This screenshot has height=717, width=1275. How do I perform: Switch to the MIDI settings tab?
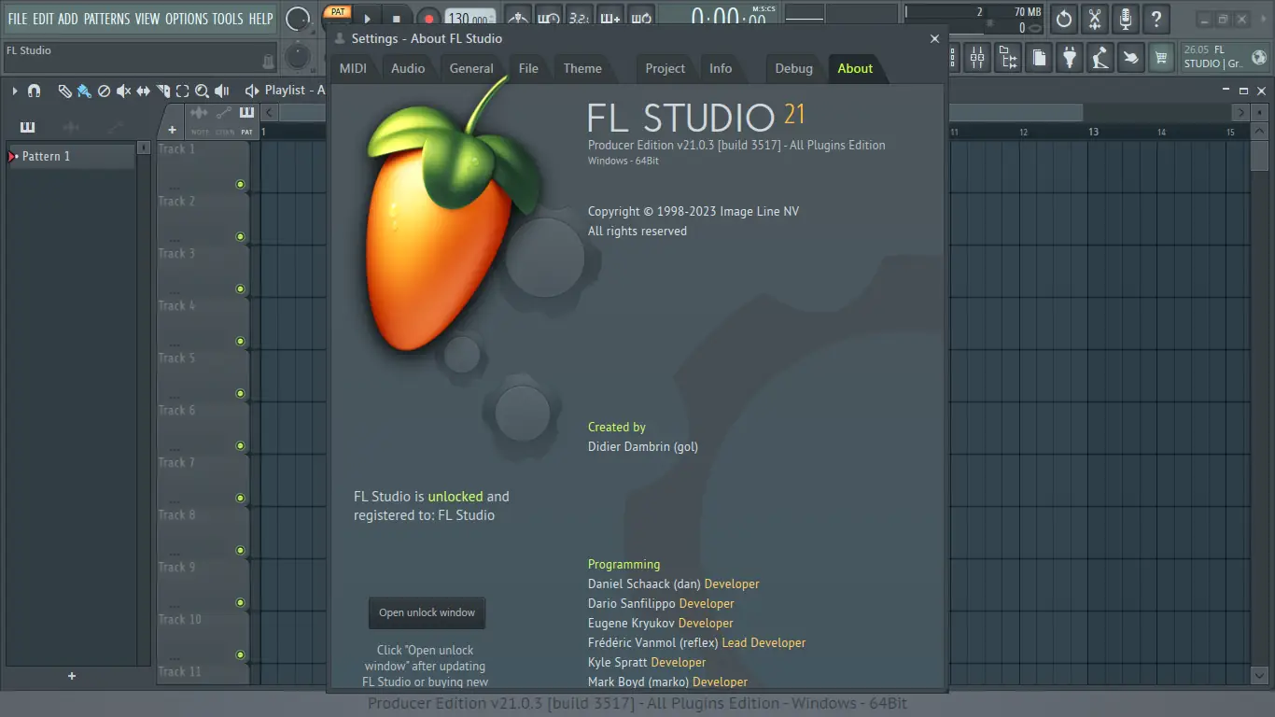pos(354,68)
